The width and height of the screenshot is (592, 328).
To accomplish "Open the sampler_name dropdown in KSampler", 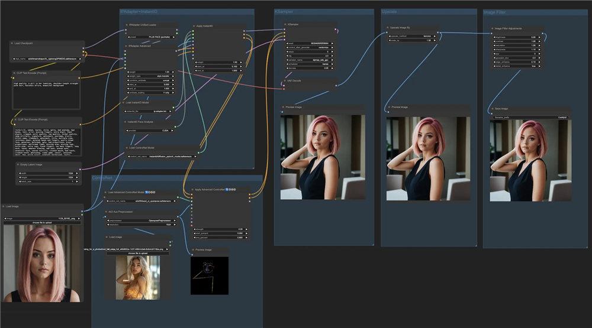I will pos(310,60).
